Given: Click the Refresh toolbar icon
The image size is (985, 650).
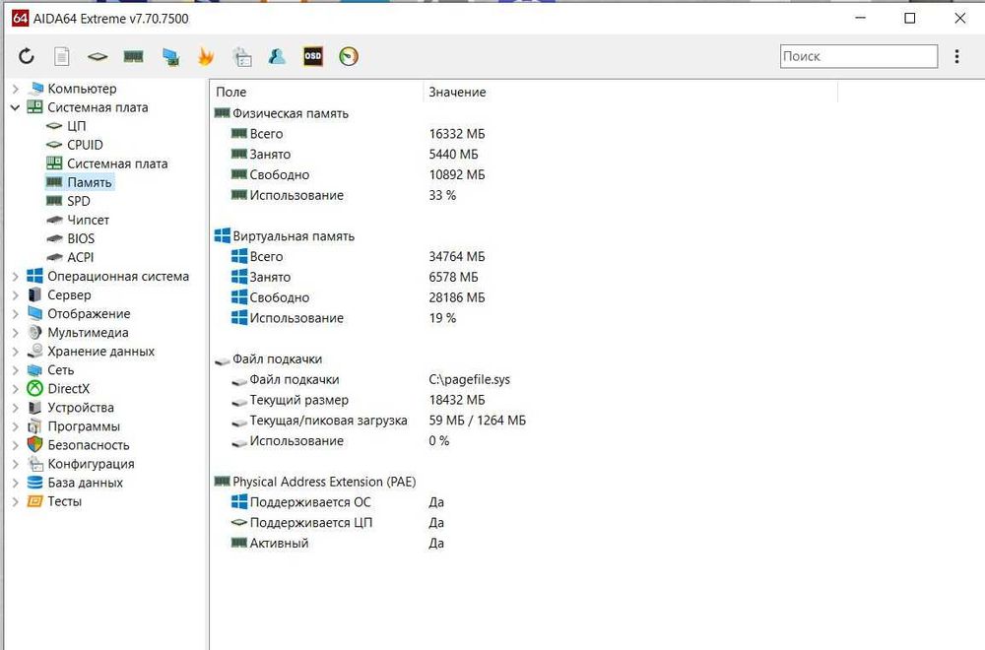Looking at the screenshot, I should coord(27,56).
